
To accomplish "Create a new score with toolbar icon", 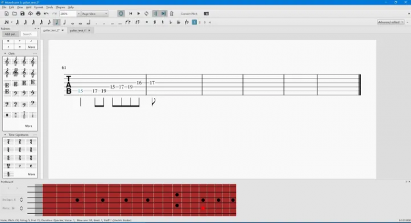I will click(x=7, y=14).
